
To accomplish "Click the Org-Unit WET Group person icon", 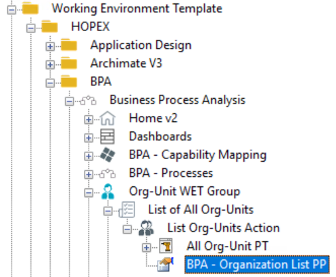I will 107,192.
